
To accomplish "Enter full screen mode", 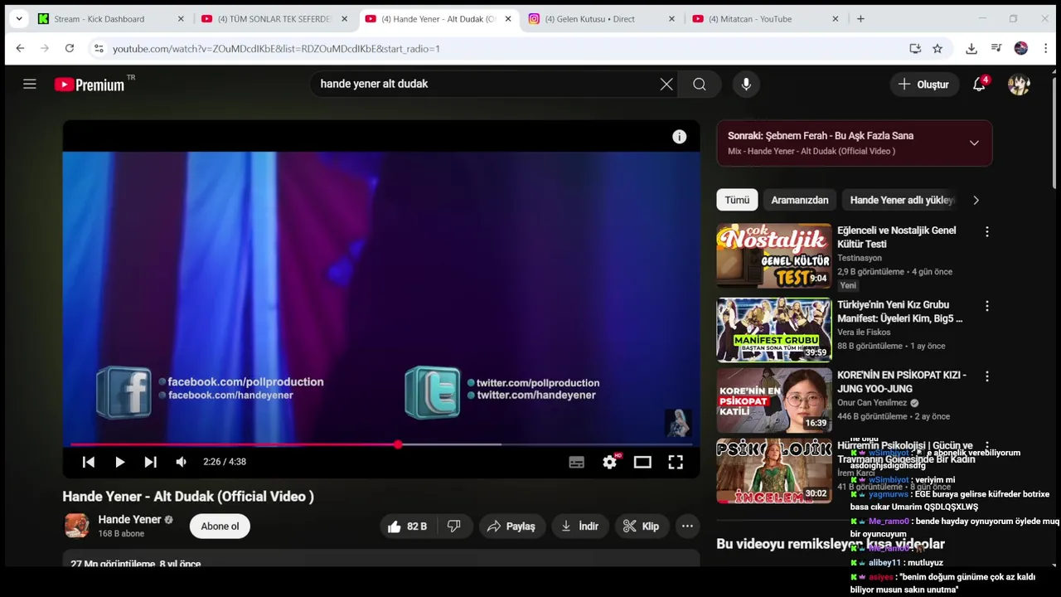I will point(676,462).
